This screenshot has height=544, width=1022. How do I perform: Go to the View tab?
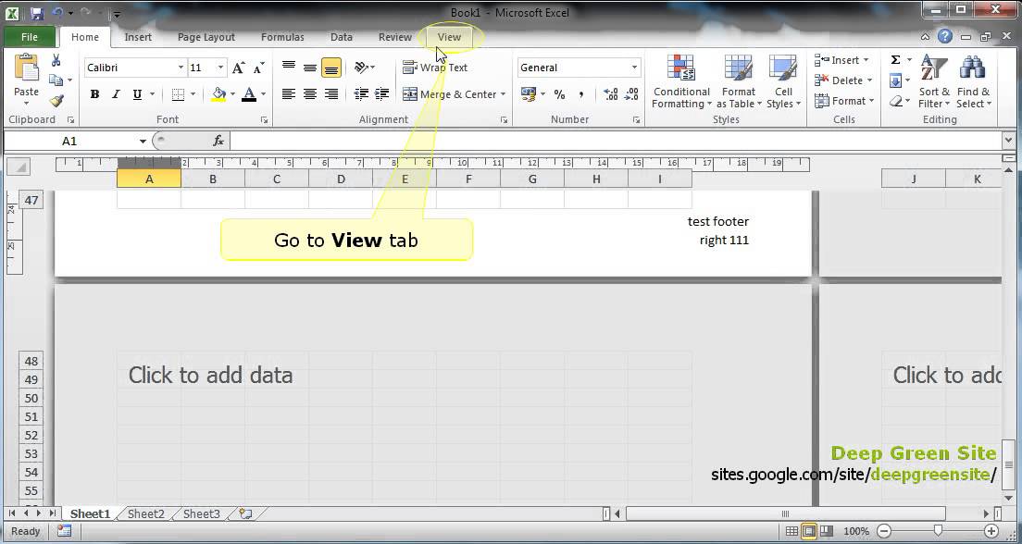[x=449, y=37]
